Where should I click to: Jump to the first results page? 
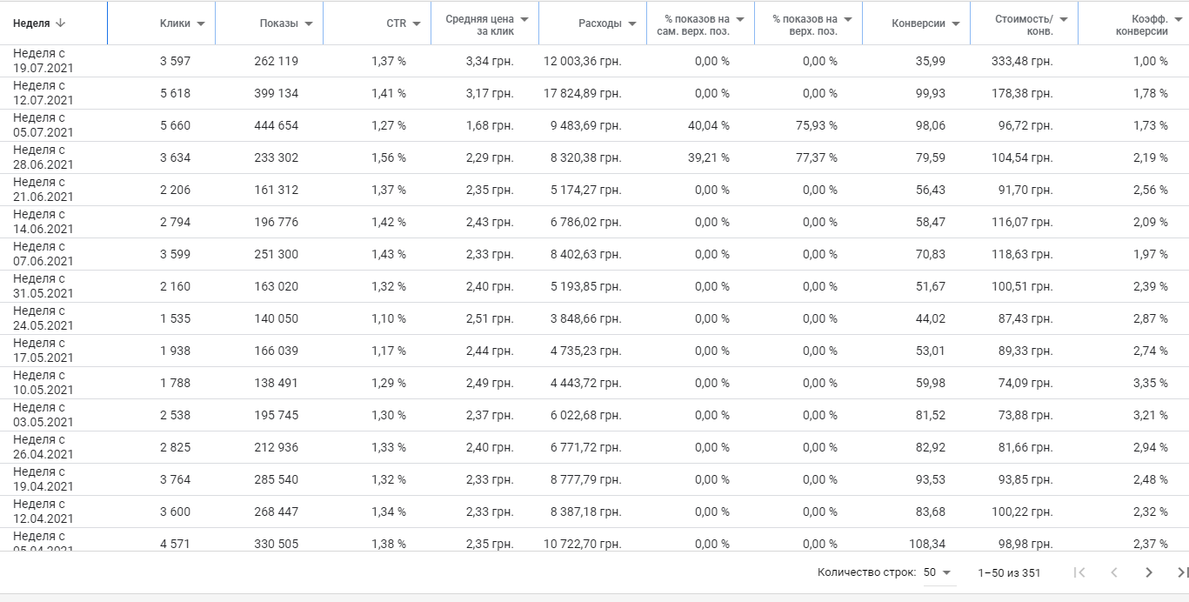[x=1079, y=572]
